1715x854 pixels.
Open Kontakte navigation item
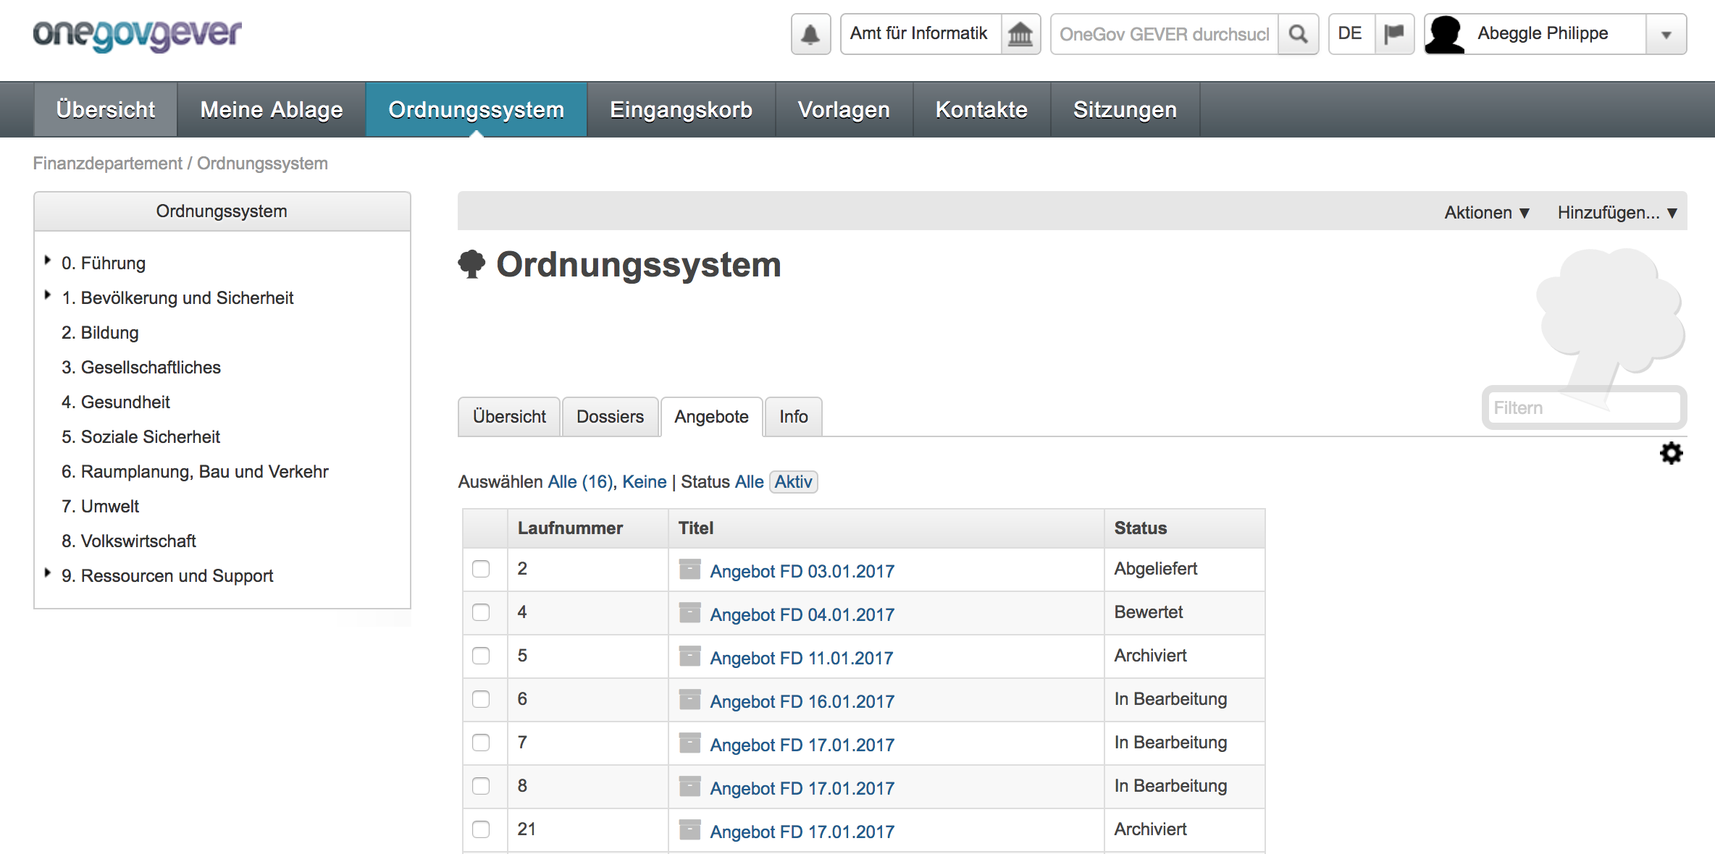click(x=981, y=109)
